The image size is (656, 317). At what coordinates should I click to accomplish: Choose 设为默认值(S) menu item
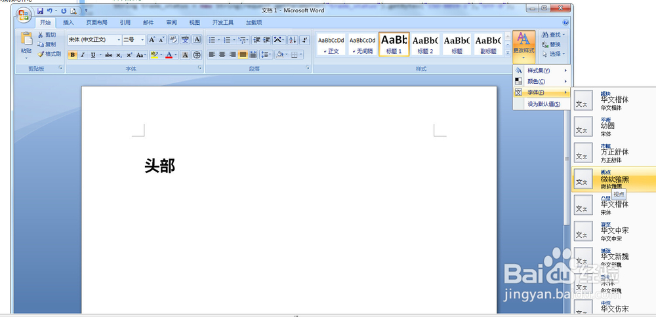click(542, 104)
